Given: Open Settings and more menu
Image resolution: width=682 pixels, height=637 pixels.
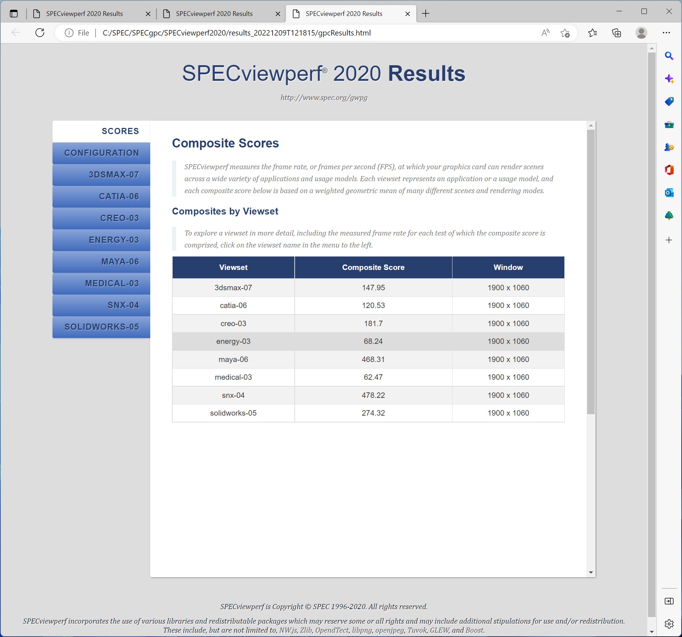Looking at the screenshot, I should click(666, 33).
